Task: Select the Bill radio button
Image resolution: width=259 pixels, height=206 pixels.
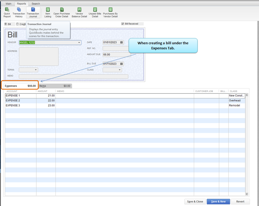Action: pyautogui.click(x=6, y=24)
